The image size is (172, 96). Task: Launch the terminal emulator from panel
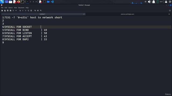(22, 2)
